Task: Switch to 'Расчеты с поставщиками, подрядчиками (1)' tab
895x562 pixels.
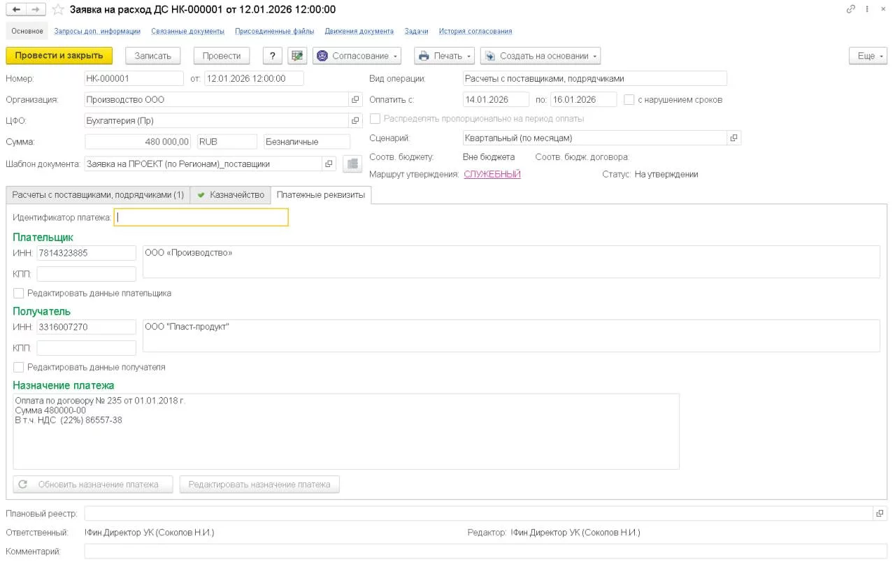Action: (98, 195)
